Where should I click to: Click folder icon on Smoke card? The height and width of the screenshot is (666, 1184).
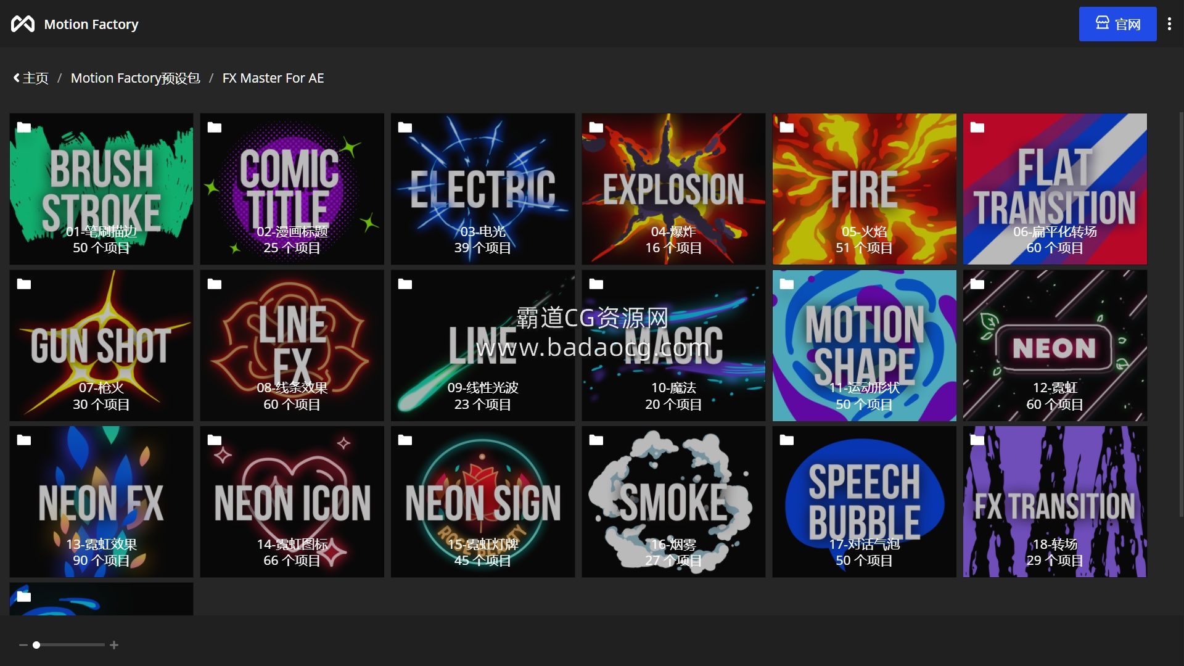point(596,440)
